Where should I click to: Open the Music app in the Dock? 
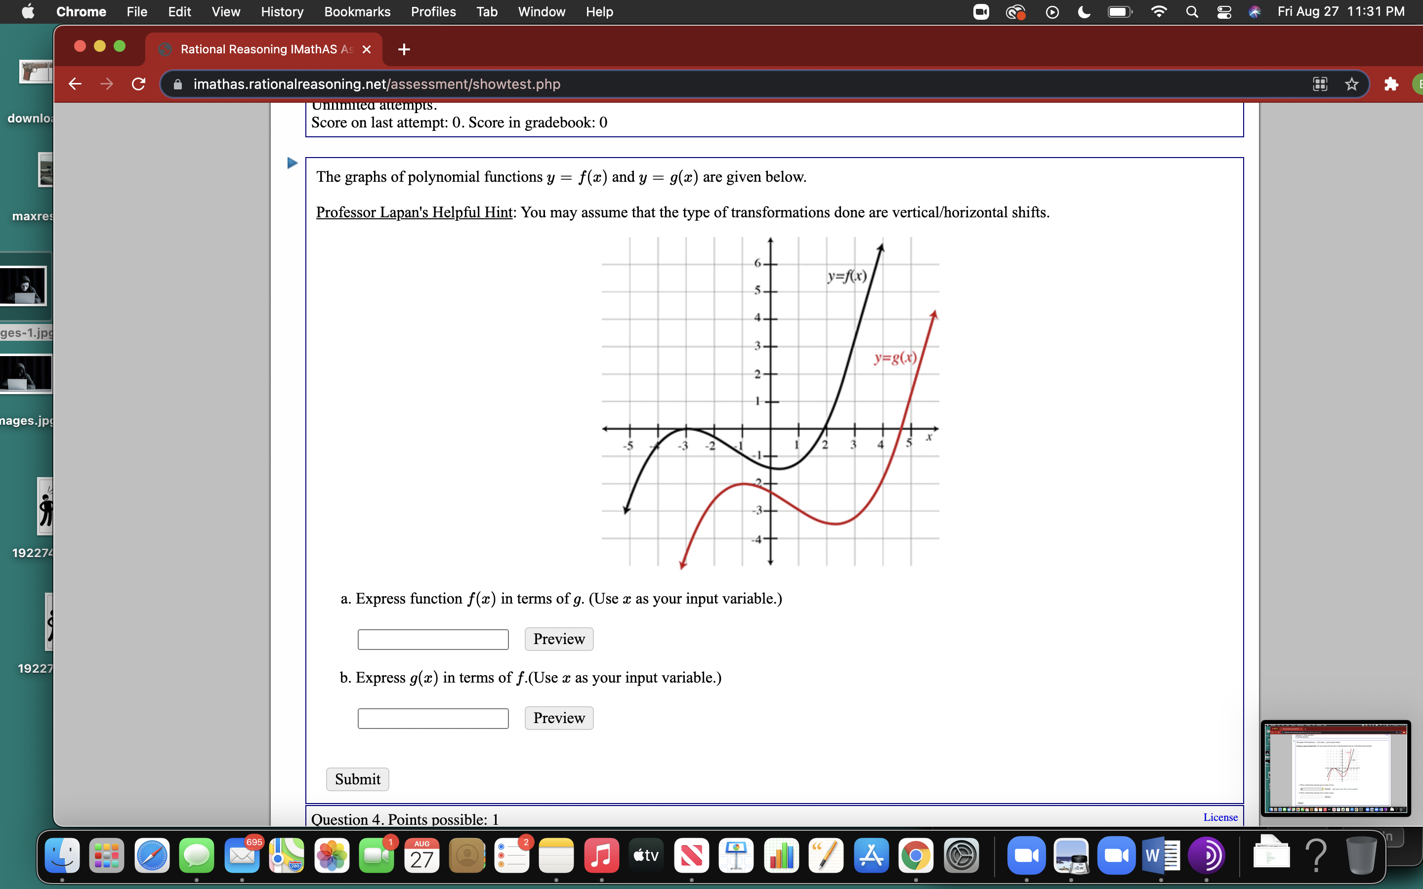601,856
